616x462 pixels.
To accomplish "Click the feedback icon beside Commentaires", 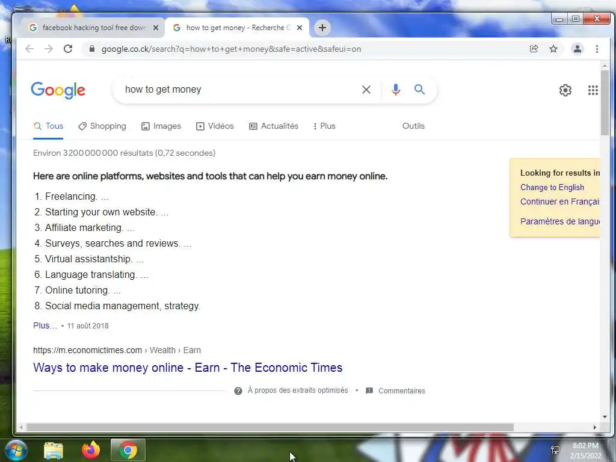I will pos(369,391).
